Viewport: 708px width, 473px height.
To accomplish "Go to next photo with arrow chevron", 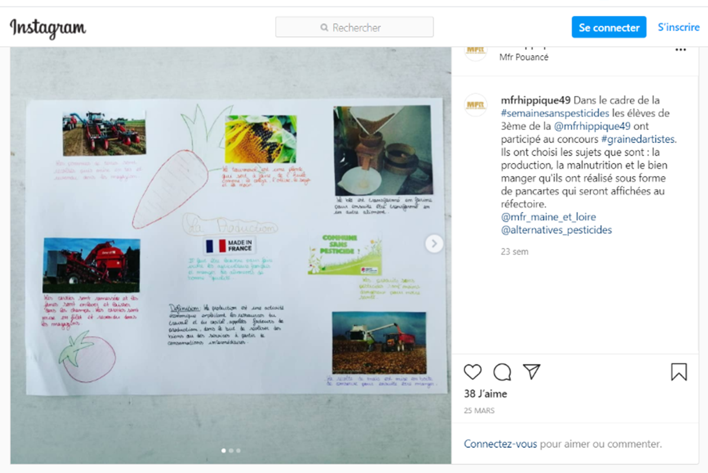I will pos(434,244).
